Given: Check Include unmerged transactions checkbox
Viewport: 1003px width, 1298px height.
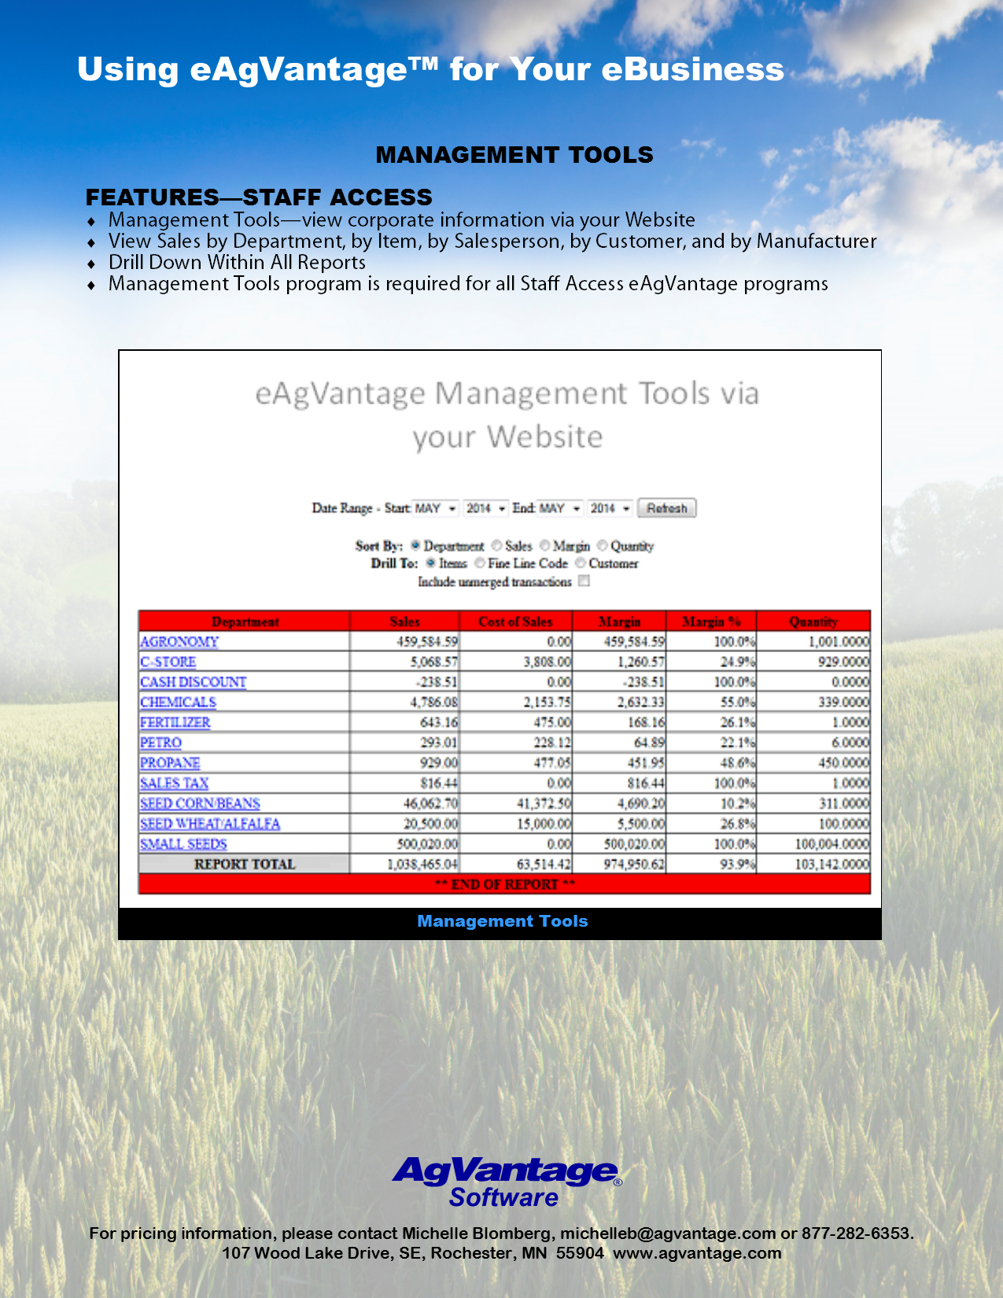Looking at the screenshot, I should [584, 581].
